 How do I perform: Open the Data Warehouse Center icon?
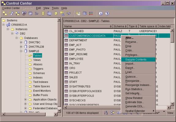(24, 13)
